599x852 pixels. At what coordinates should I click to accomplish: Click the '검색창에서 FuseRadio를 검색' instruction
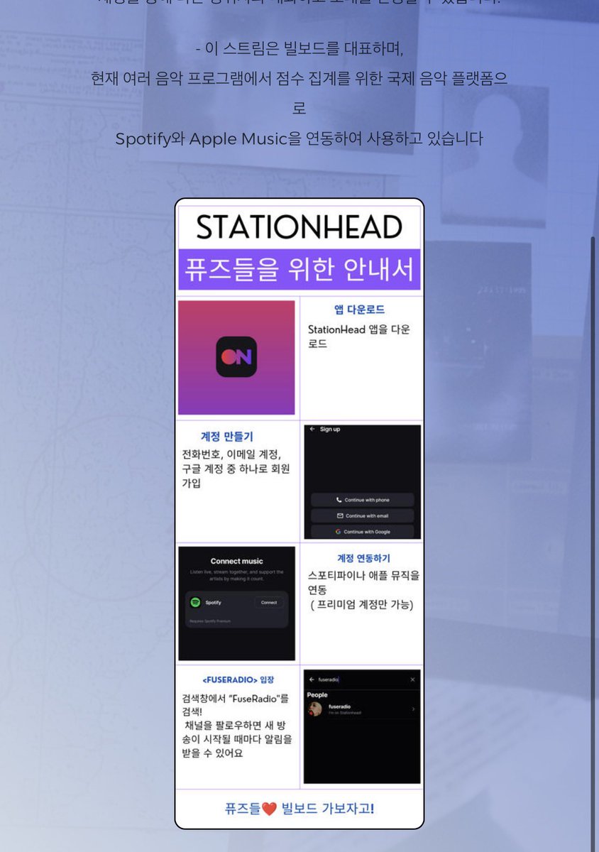pos(236,705)
